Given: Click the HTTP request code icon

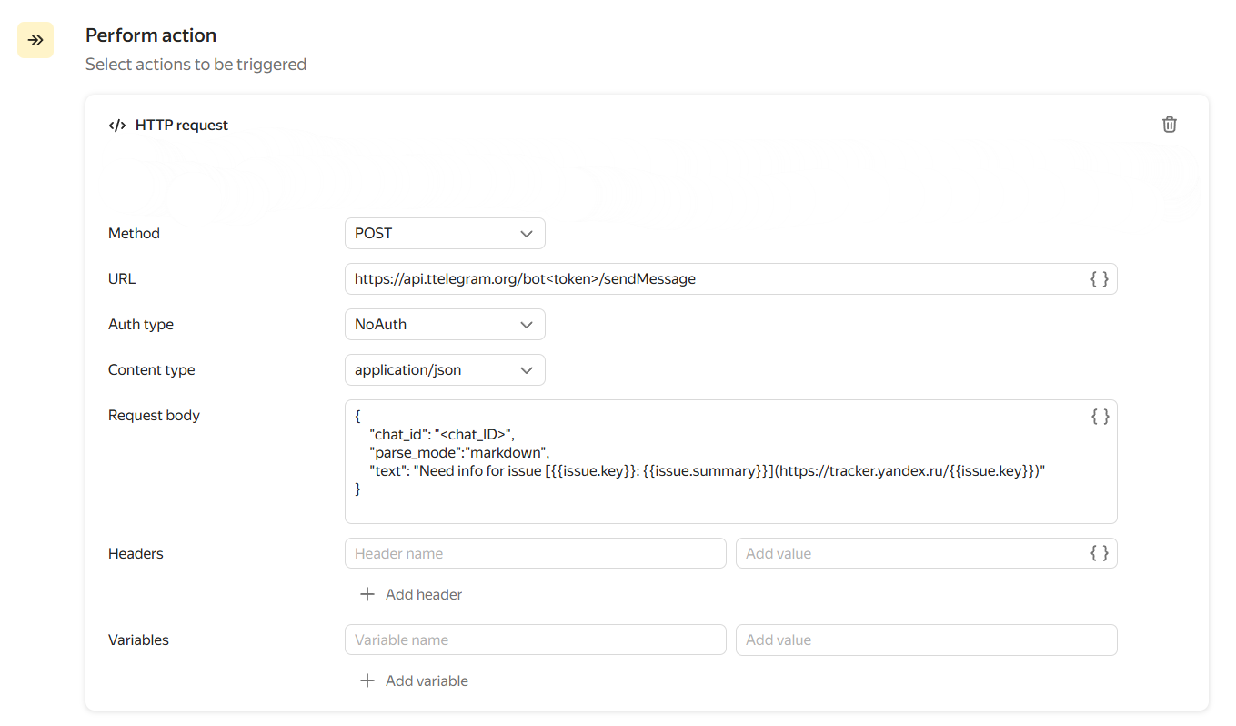Looking at the screenshot, I should 116,126.
